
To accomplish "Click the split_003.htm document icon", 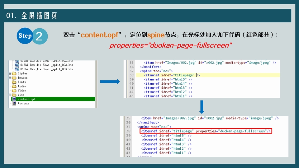I will (x=17, y=65).
